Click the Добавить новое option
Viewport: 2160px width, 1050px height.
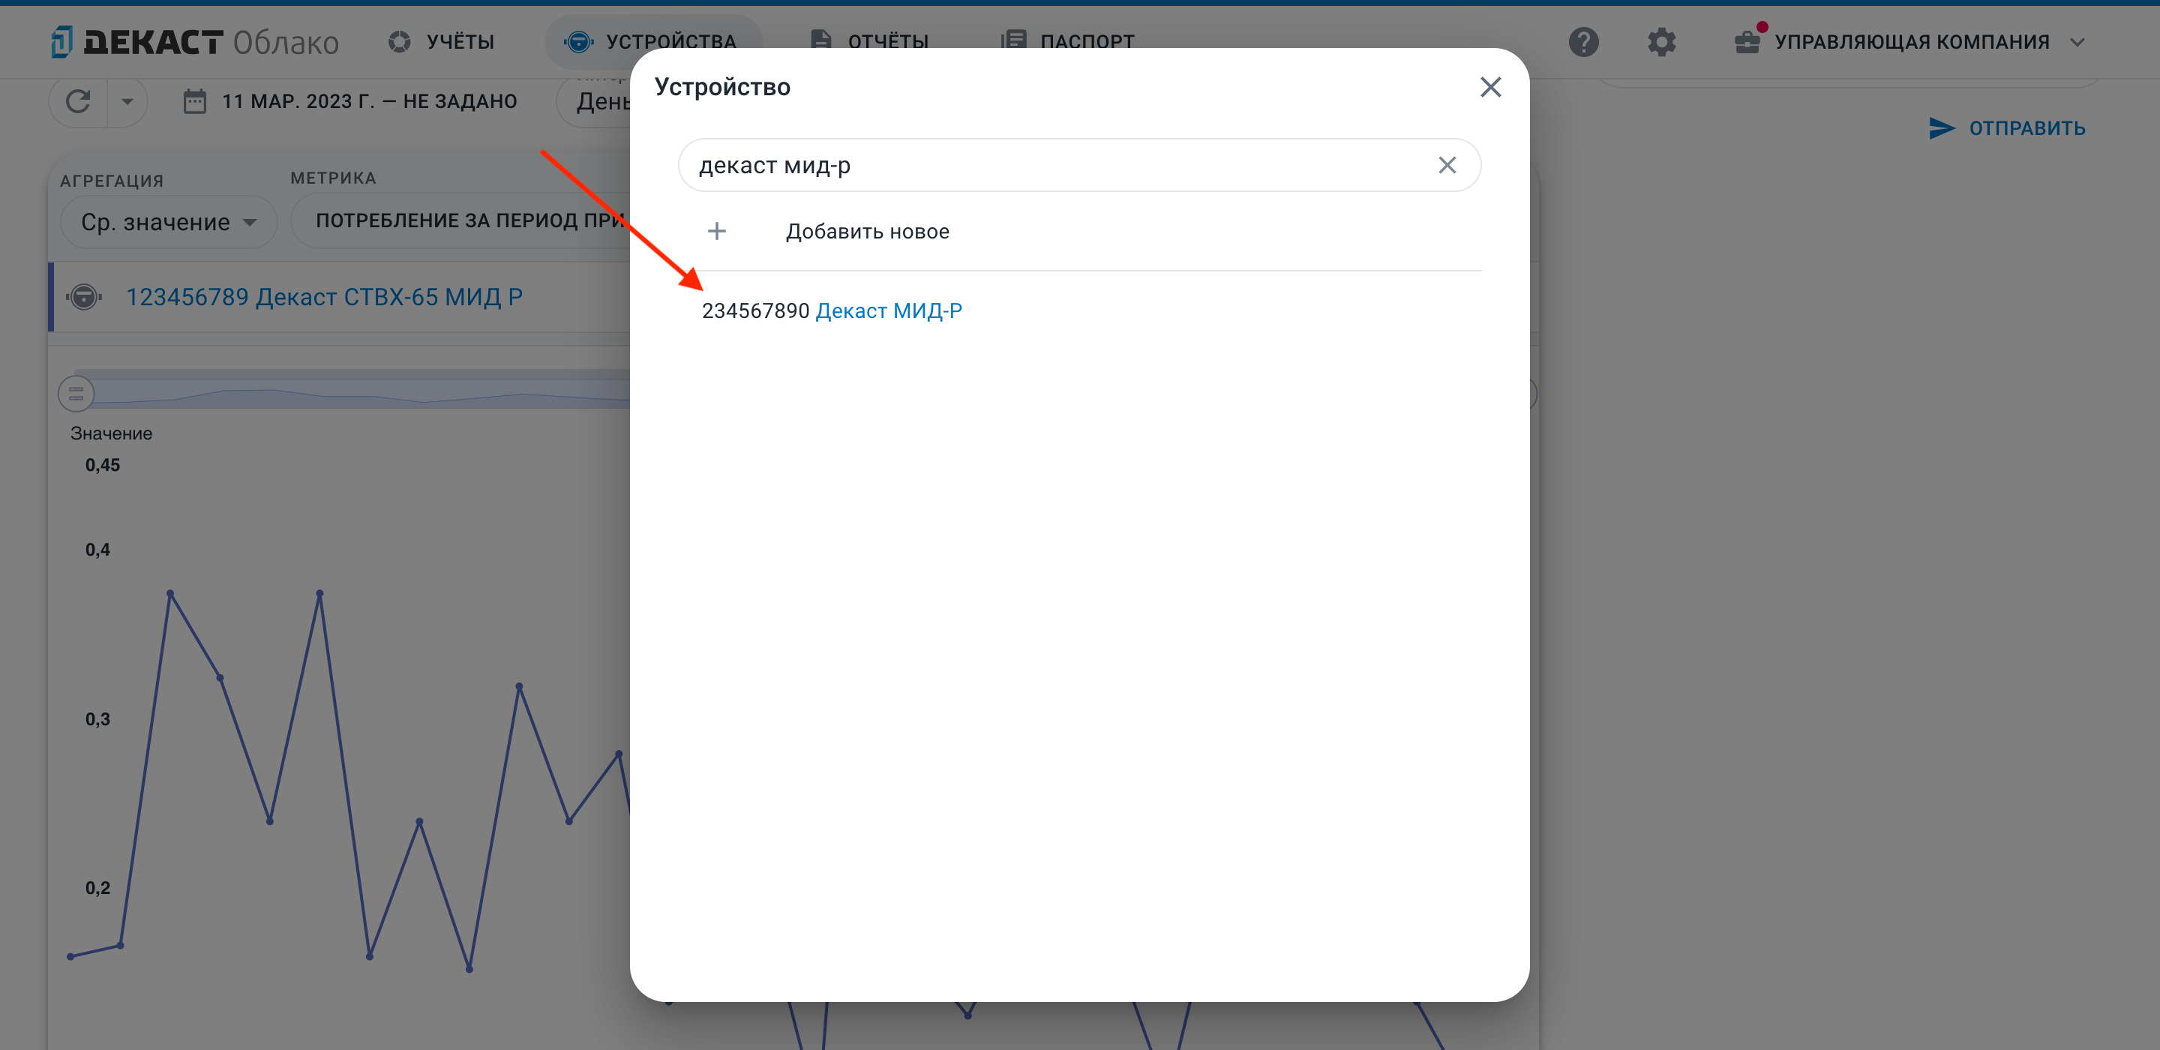867,232
